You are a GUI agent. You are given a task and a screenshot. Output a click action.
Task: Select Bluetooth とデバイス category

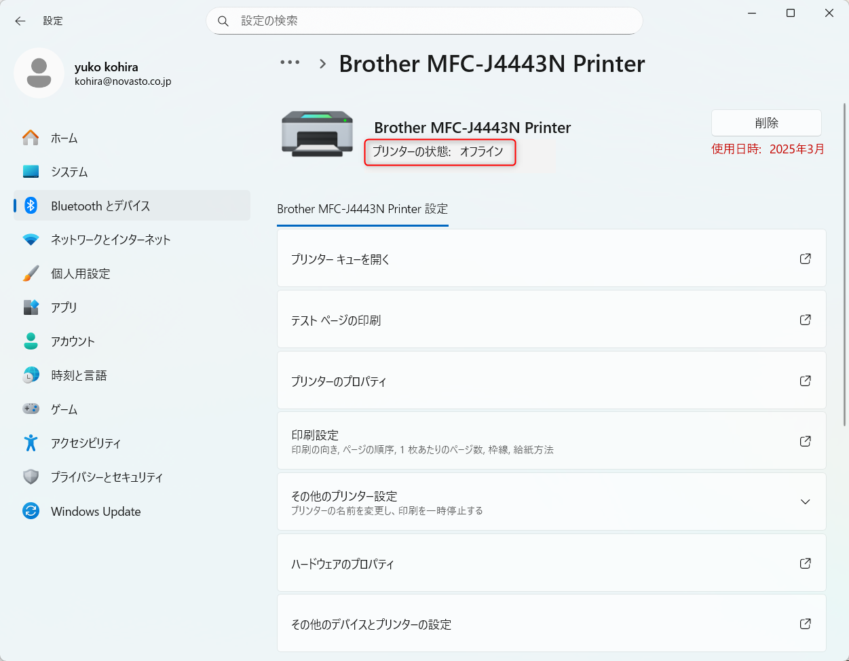coord(132,206)
